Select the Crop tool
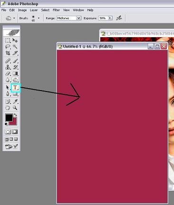The width and height of the screenshot is (174, 205). click(8, 53)
